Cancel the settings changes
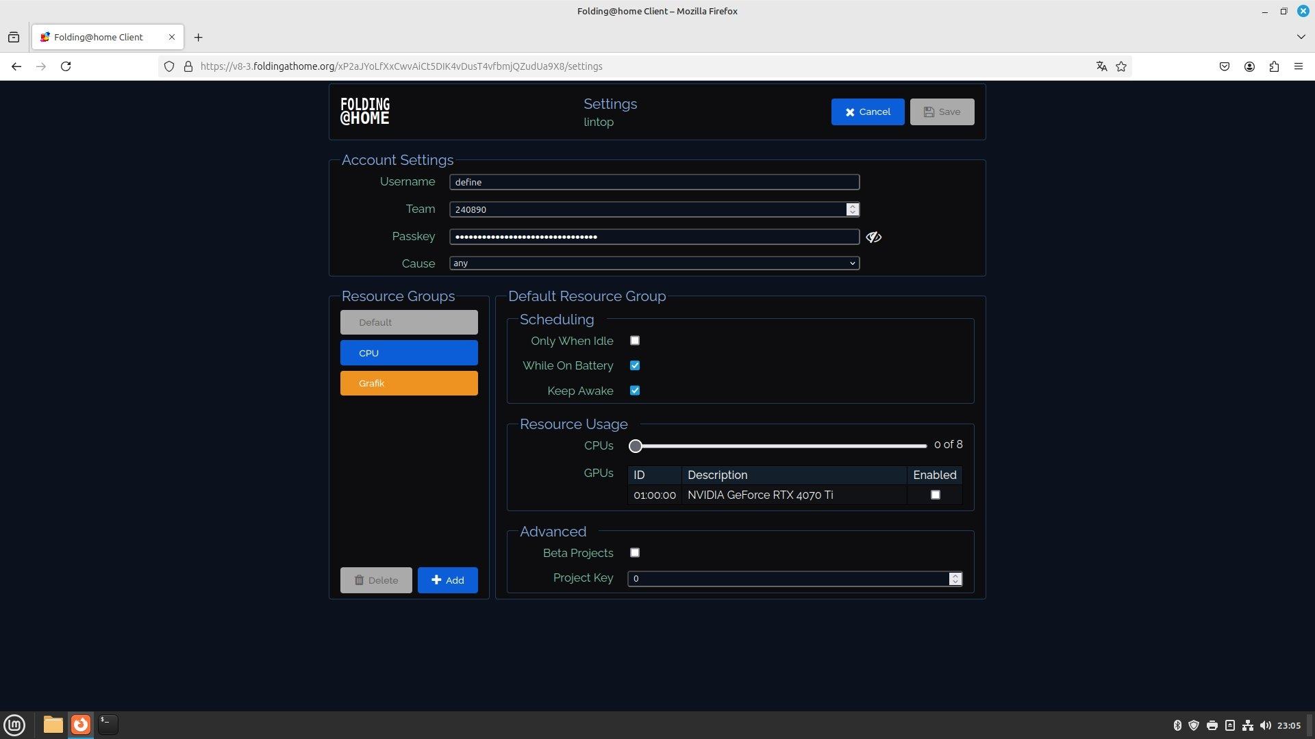 (867, 112)
